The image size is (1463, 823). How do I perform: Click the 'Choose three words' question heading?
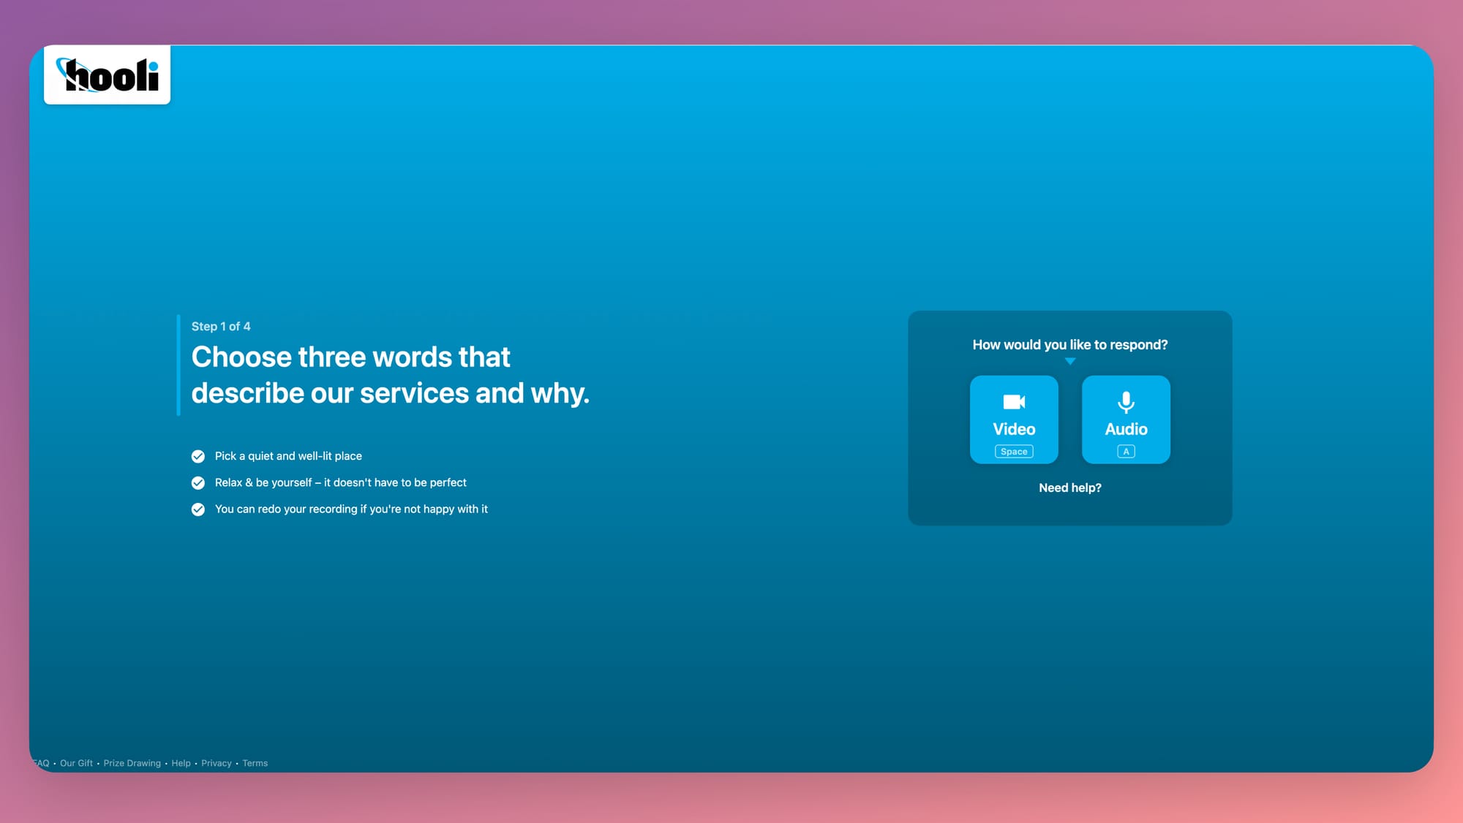[x=390, y=375]
